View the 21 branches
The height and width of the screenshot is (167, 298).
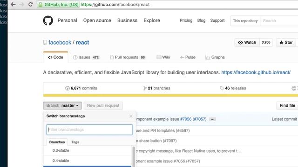[157, 88]
